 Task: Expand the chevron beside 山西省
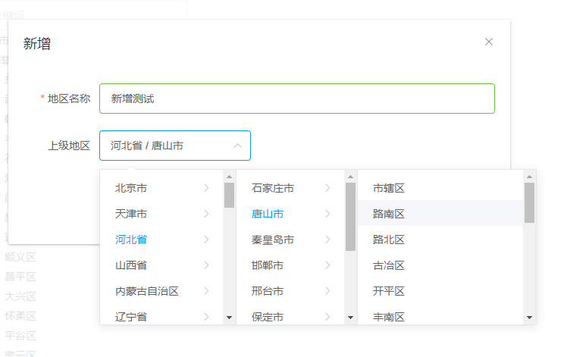(206, 265)
